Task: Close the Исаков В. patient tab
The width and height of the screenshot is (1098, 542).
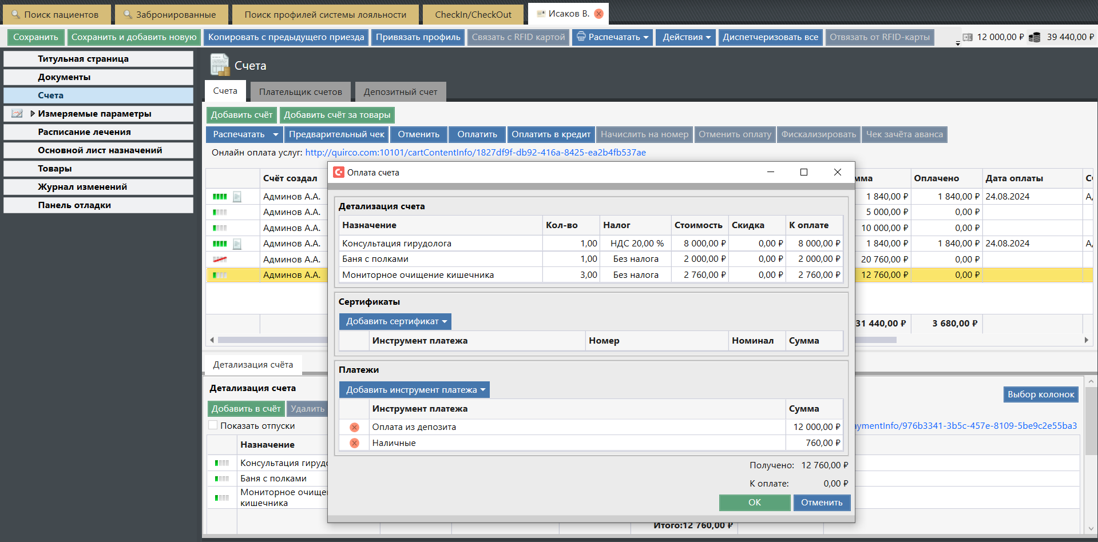Action: (598, 14)
